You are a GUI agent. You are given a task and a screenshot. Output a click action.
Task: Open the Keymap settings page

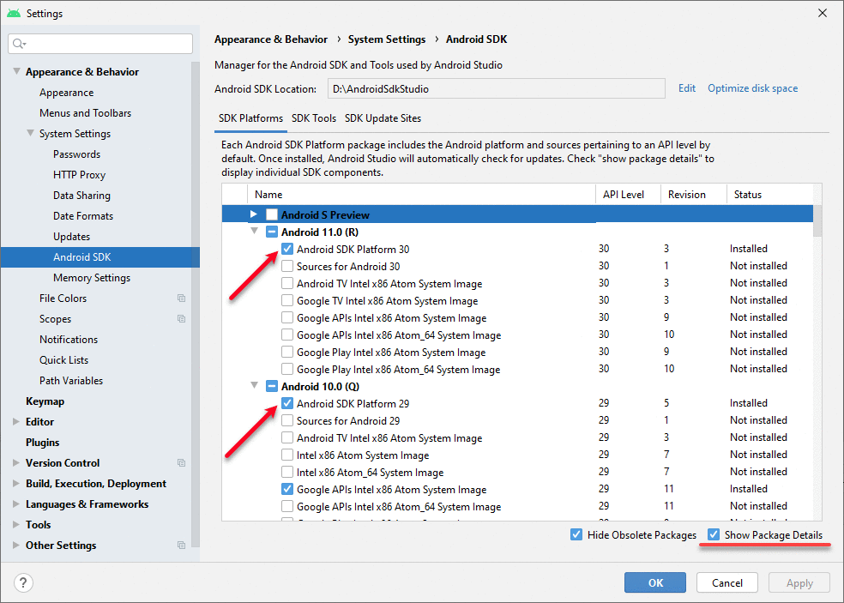point(45,401)
